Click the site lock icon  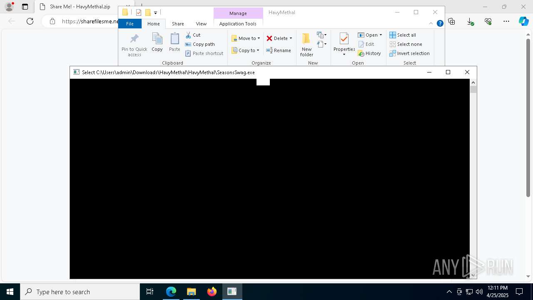[x=52, y=21]
